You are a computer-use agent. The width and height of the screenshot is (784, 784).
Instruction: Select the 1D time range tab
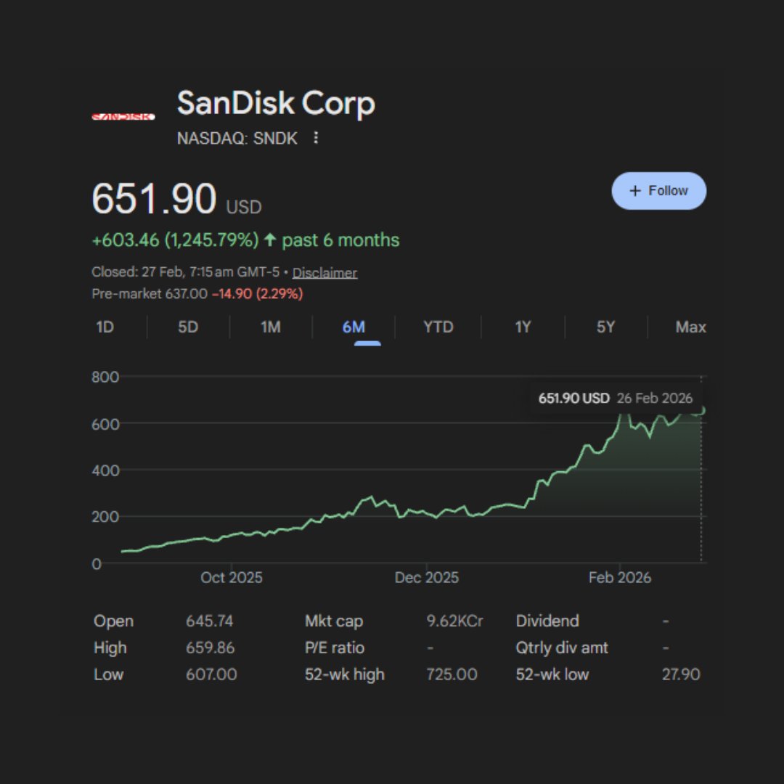(x=105, y=327)
